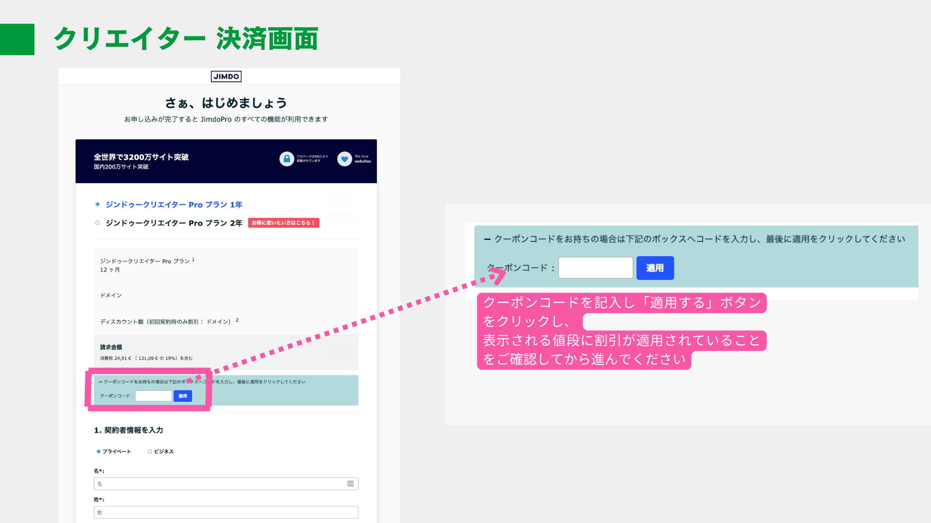Click the ジンドゥークリエイター Pro プラン 1年 label
The image size is (931, 523).
click(x=174, y=204)
